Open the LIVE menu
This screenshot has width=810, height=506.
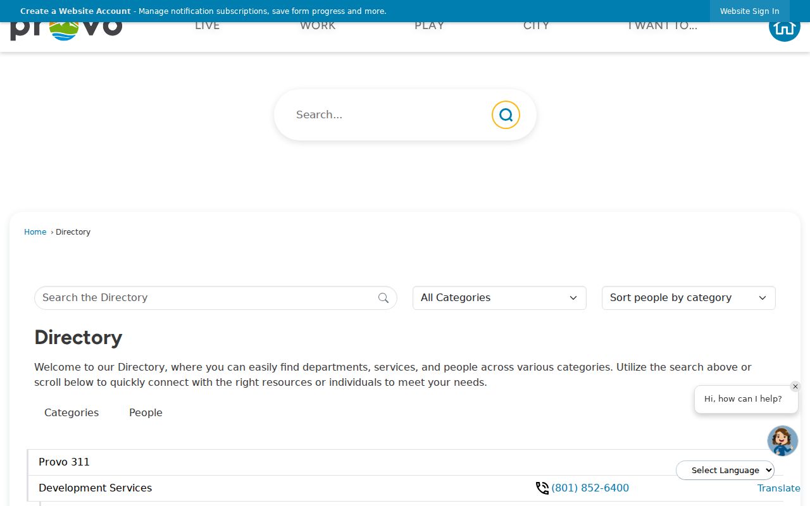click(208, 27)
